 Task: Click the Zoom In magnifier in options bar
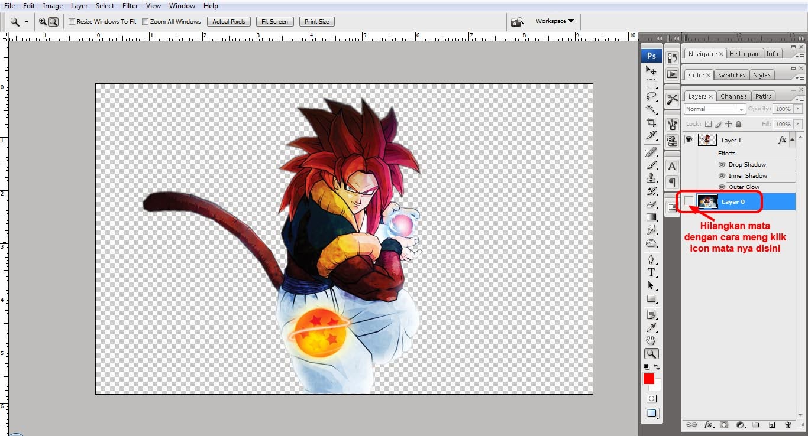(43, 21)
